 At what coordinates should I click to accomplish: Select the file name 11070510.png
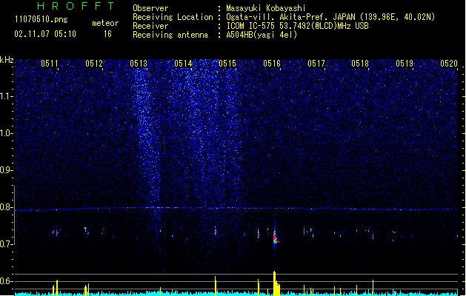tap(41, 19)
